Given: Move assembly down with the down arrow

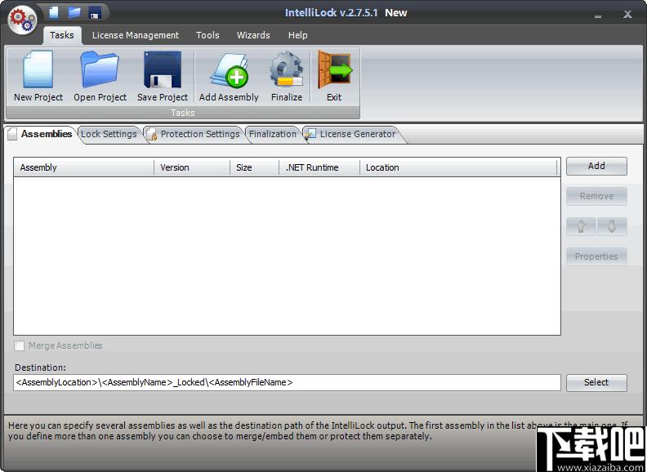Looking at the screenshot, I should pos(612,226).
